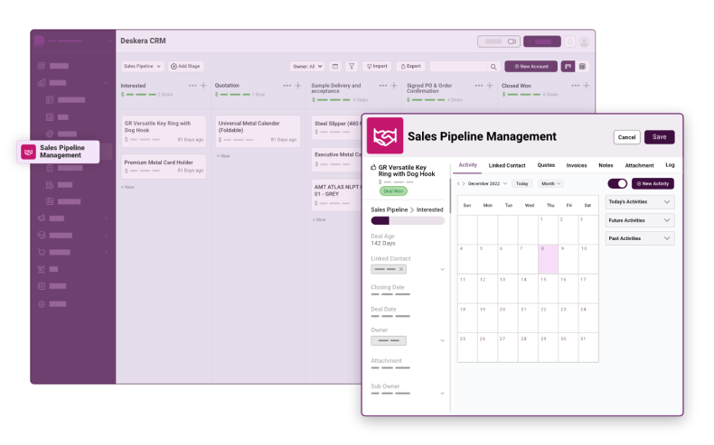The image size is (714, 445).
Task: Open the Month view dropdown
Action: coord(551,183)
